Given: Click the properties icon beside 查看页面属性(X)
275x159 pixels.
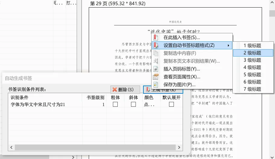Looking at the screenshot, I should (x=156, y=77).
